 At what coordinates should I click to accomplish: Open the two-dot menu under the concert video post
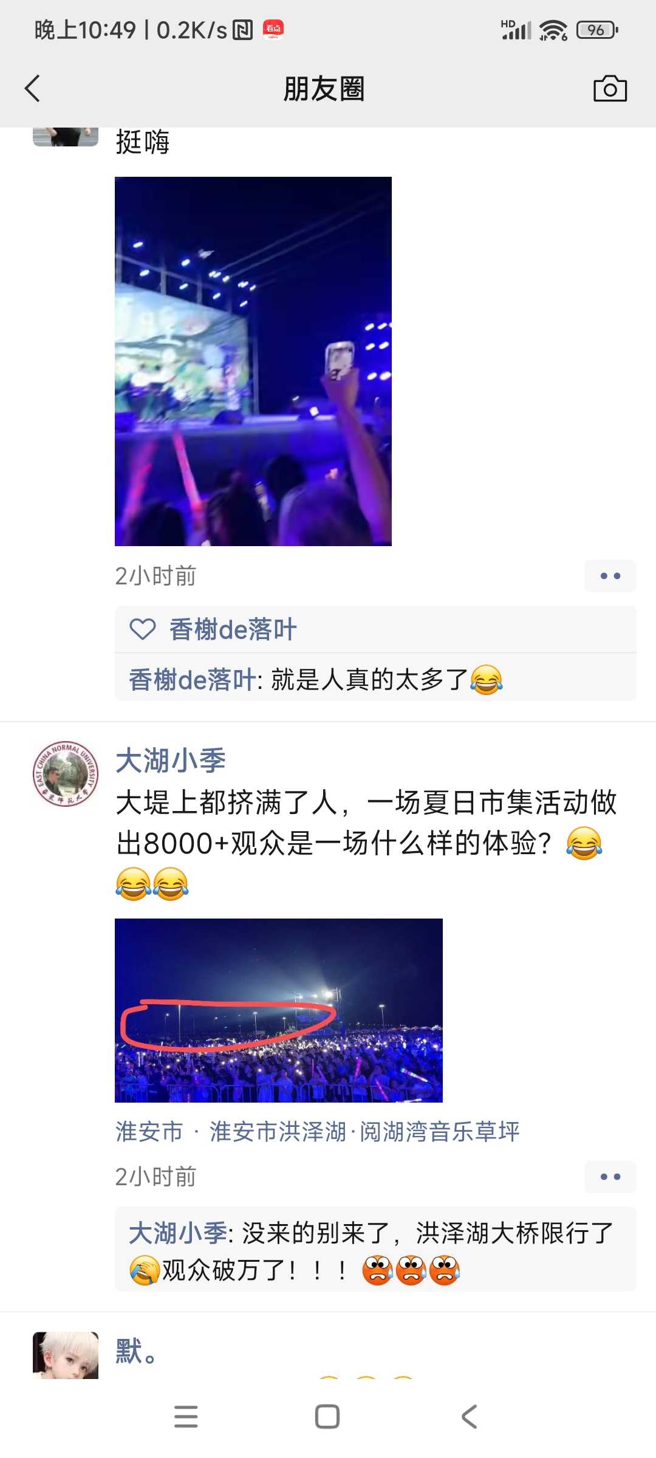(x=610, y=576)
